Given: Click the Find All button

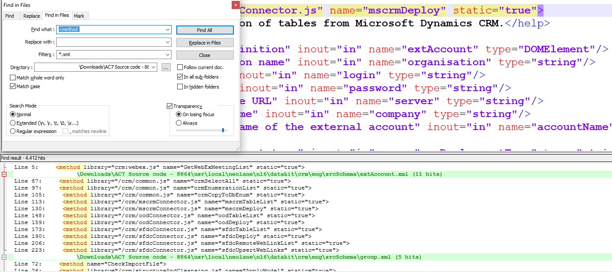Looking at the screenshot, I should (204, 30).
